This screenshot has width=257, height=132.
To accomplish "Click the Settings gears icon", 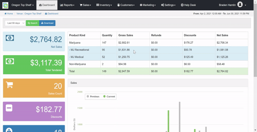I will point(163,5).
